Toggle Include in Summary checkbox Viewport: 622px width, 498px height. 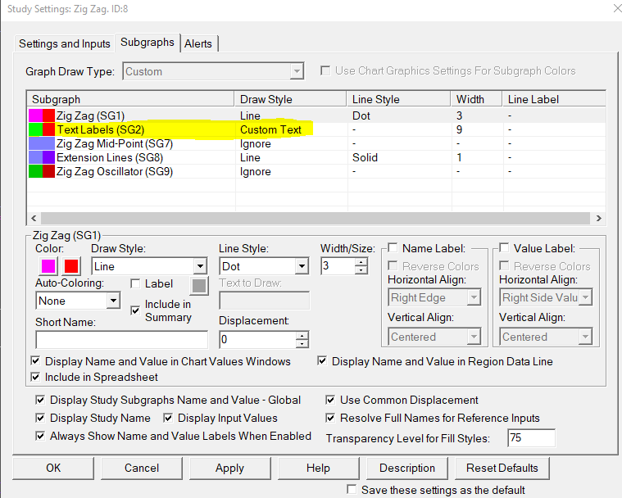coord(135,310)
